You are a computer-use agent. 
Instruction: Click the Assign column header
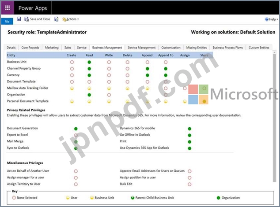click(x=185, y=55)
